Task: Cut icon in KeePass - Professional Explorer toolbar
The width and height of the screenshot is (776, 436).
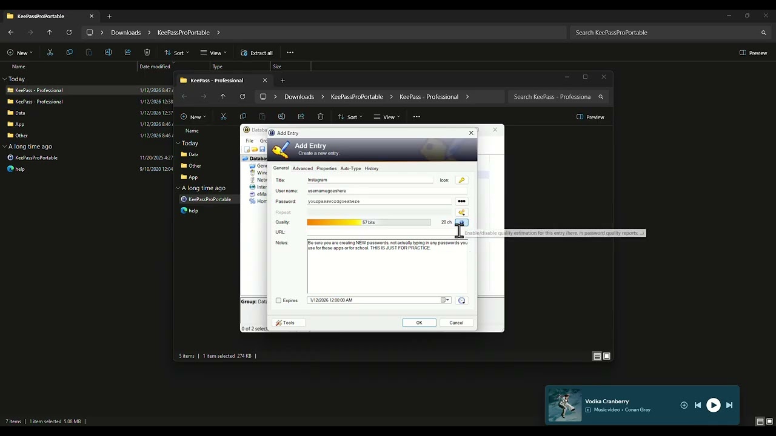Action: click(x=223, y=117)
